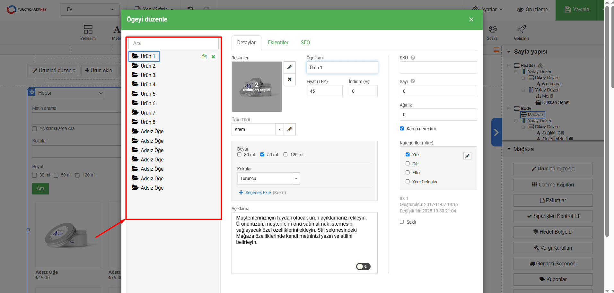Click the duplicate icon next to Ürün 1

[x=204, y=56]
